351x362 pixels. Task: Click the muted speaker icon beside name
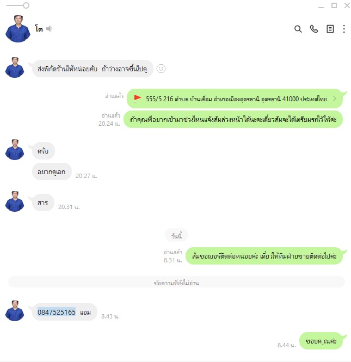(x=49, y=29)
